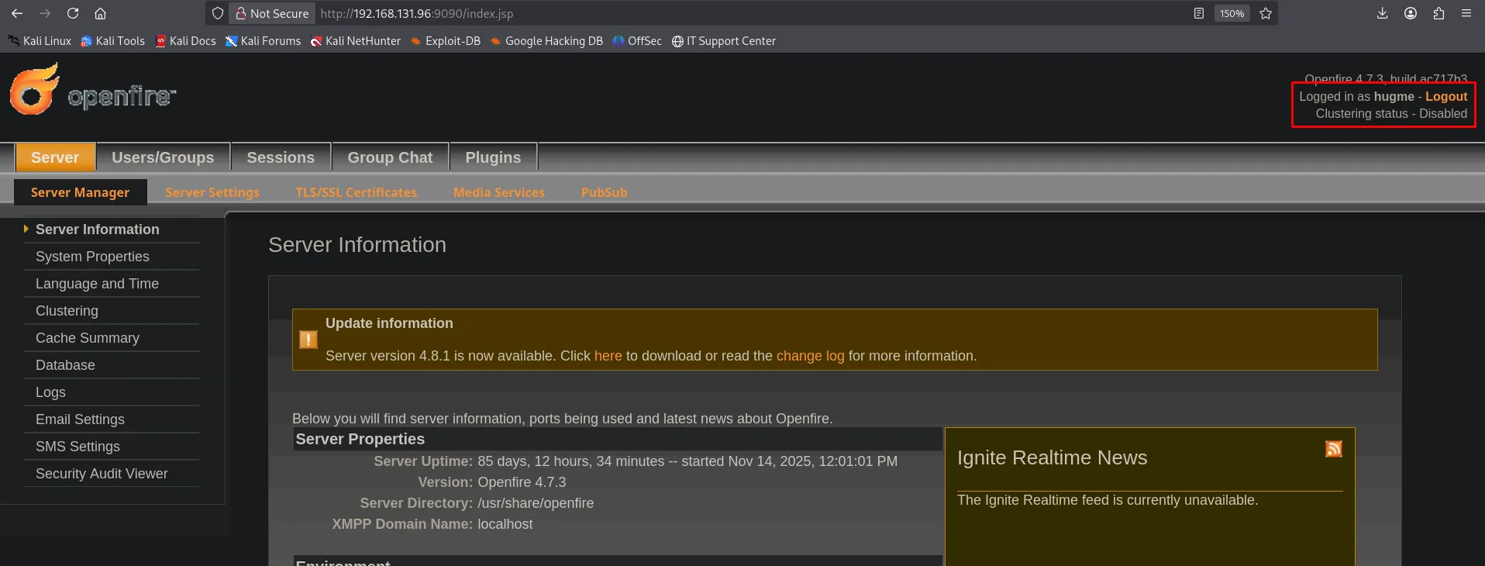Open SMS Settings in the sidebar

pyautogui.click(x=78, y=447)
